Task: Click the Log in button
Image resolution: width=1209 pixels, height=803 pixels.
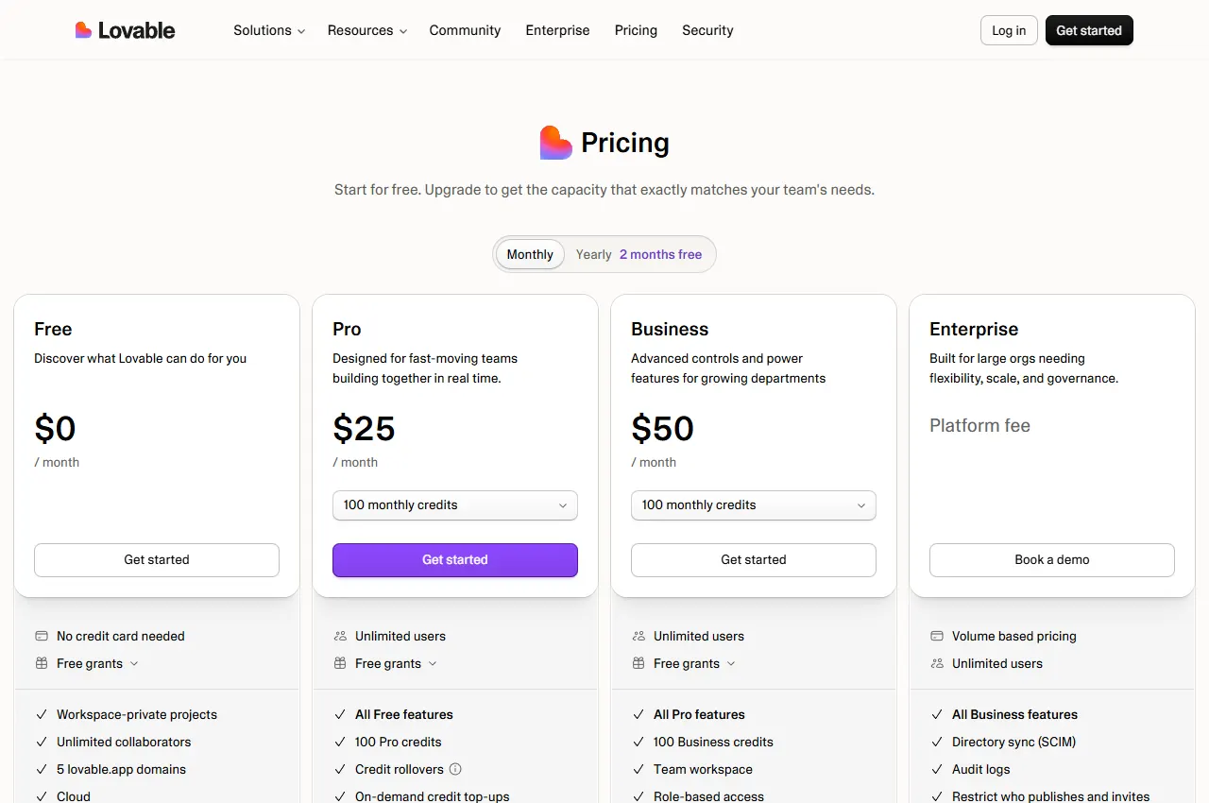Action: [x=1009, y=30]
